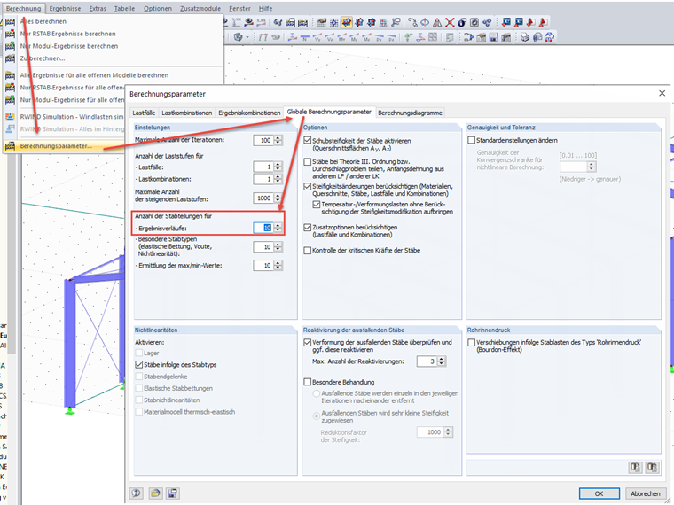Image resolution: width=674 pixels, height=505 pixels.
Task: Enable Standardeinstellungen ändern checkbox
Action: pyautogui.click(x=472, y=140)
